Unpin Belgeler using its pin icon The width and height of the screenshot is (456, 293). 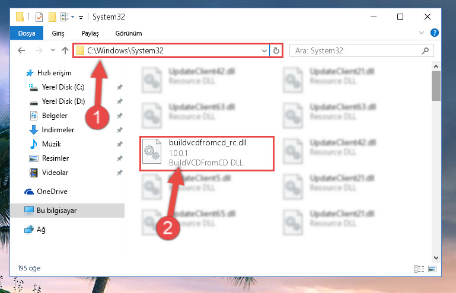(x=120, y=116)
